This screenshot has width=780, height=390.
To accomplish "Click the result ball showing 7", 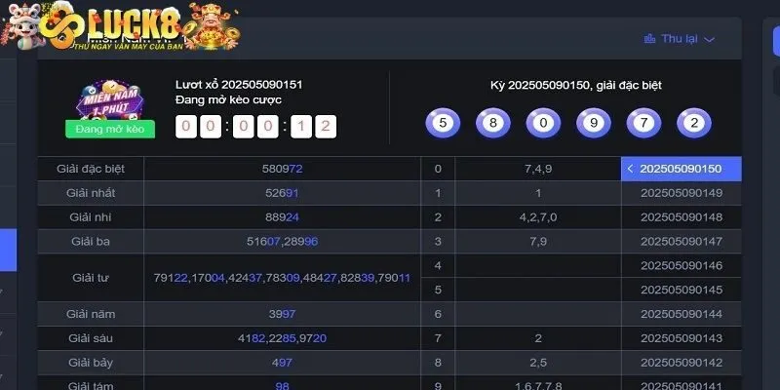I will coord(644,123).
